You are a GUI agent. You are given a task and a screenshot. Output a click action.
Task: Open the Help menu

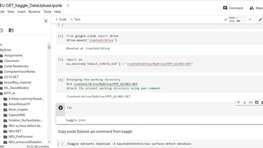click(x=58, y=12)
